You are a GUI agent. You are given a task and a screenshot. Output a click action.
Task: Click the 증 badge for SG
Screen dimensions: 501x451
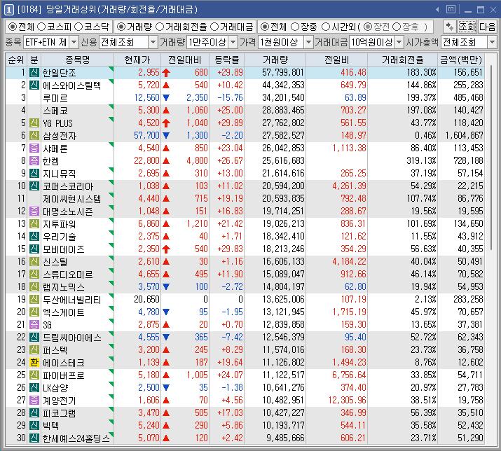34,324
